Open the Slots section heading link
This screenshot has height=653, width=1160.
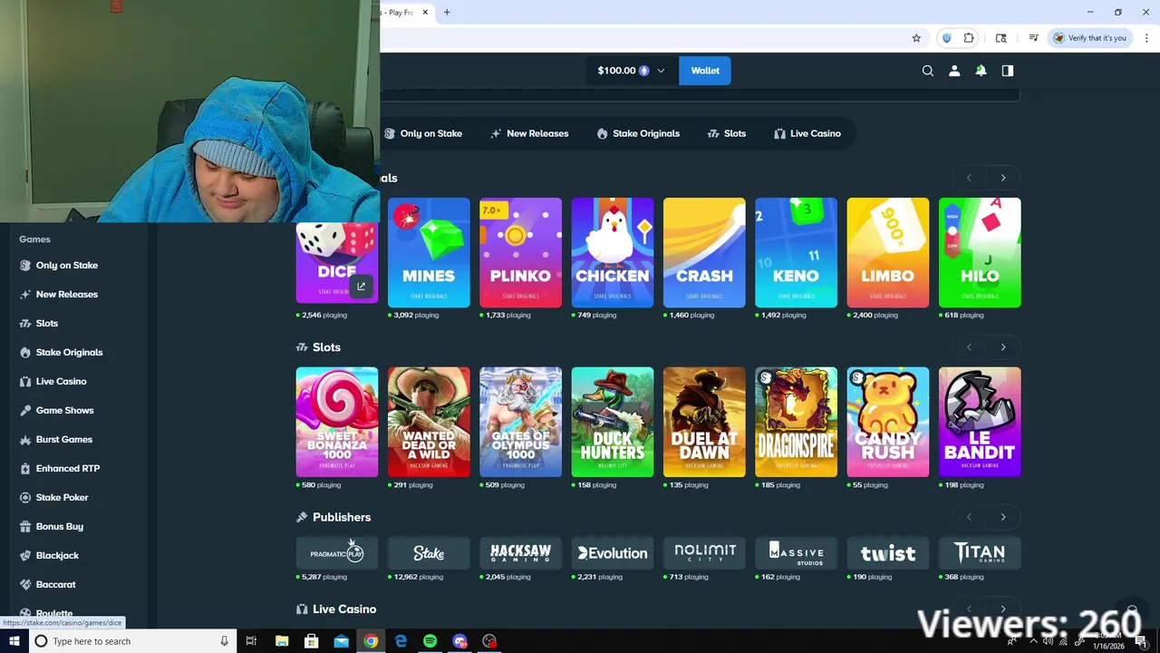coord(318,347)
